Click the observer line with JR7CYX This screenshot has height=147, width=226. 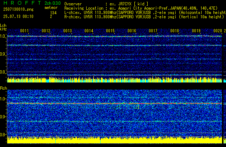106,4
